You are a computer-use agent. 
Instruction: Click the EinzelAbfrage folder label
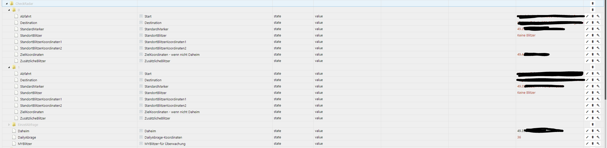point(28,125)
